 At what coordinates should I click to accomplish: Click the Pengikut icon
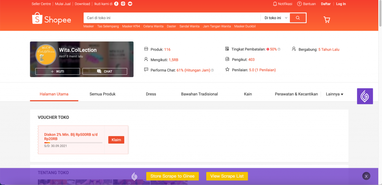click(227, 59)
